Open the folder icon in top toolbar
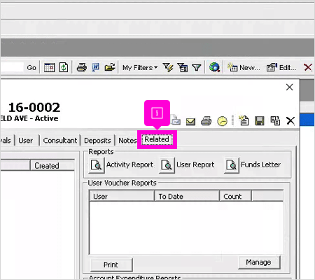Image resolution: width=315 pixels, height=280 pixels. [110, 67]
